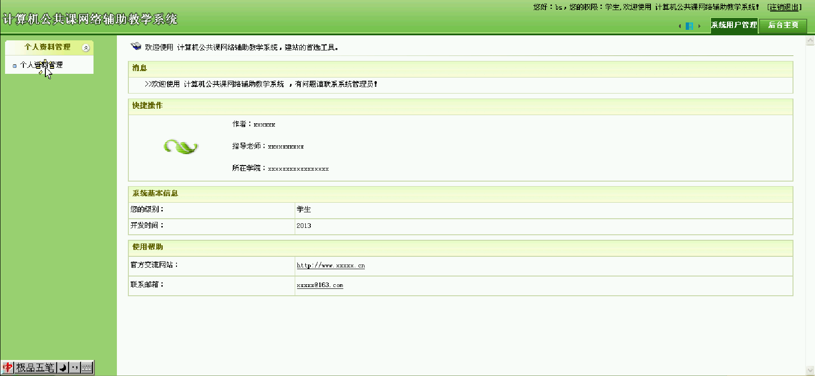Click the scrollbar down arrow

(810, 370)
